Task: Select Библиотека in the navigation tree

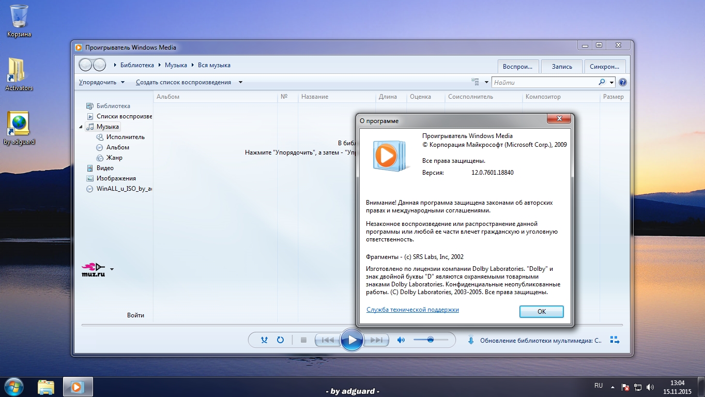Action: (113, 106)
